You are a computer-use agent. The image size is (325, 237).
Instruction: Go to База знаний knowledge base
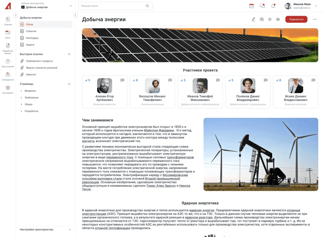click(8, 63)
